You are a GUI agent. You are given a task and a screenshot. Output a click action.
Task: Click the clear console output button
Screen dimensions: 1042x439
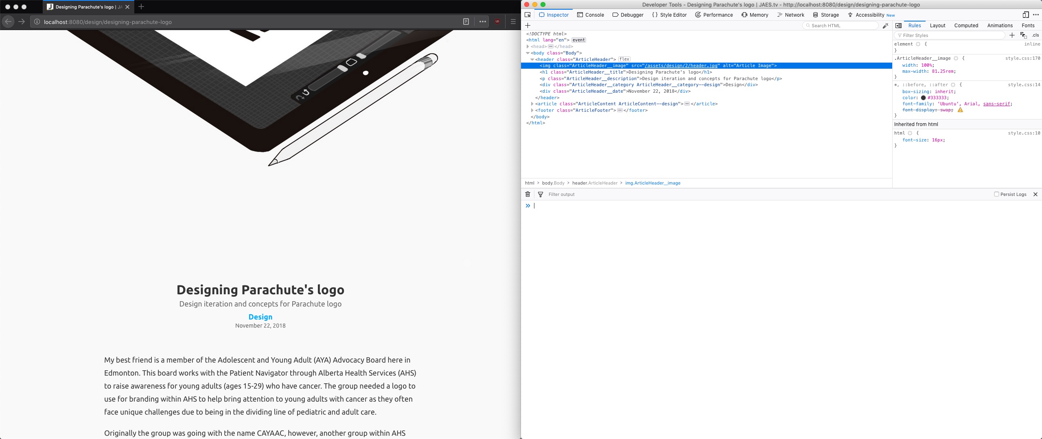click(x=528, y=193)
